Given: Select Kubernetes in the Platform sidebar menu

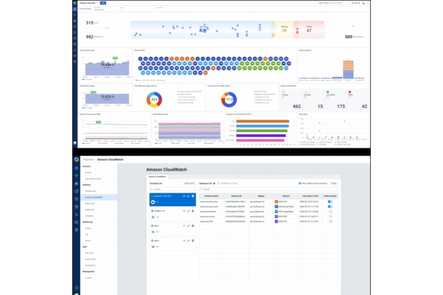Looking at the screenshot, I should pos(90,203).
